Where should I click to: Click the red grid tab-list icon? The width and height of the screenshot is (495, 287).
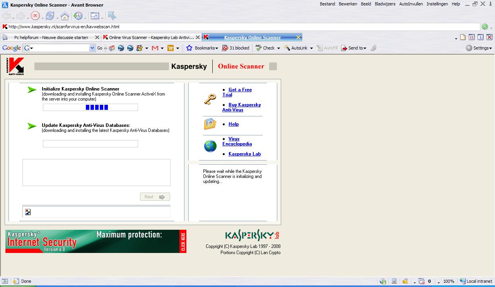click(472, 38)
